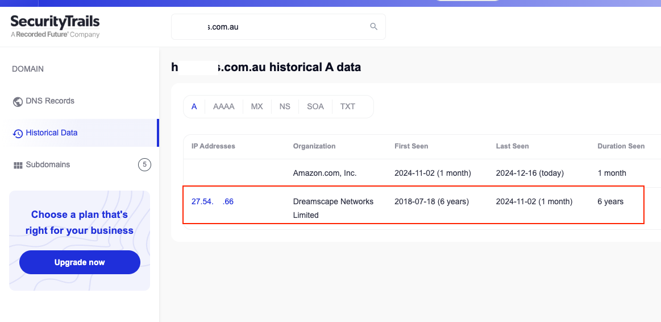Image resolution: width=661 pixels, height=322 pixels.
Task: Focus the domain search field
Action: pos(278,27)
